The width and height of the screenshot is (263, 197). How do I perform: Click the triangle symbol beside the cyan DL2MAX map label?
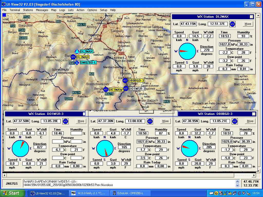77,51
